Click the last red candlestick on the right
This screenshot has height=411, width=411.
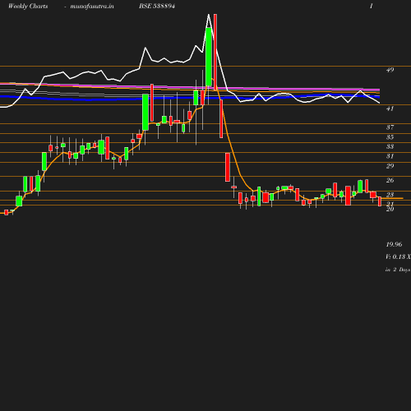[380, 201]
